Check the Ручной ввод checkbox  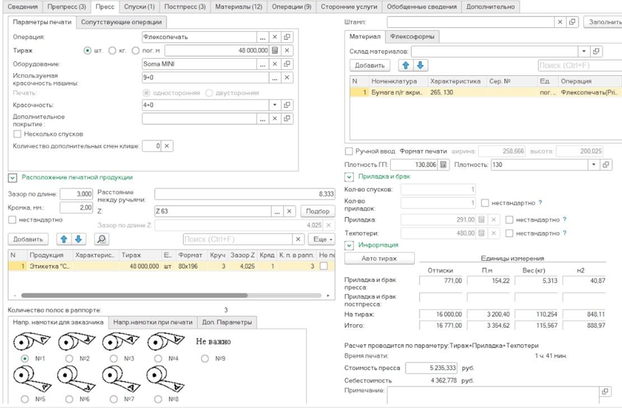click(350, 152)
